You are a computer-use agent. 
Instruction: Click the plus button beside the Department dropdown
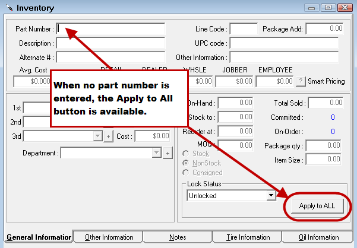(x=168, y=153)
